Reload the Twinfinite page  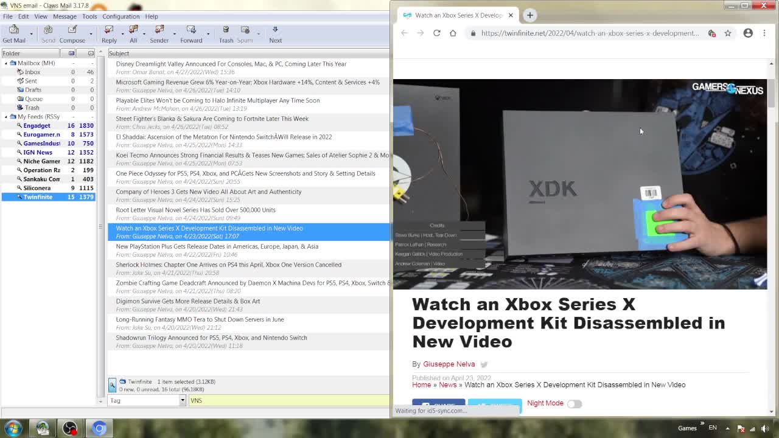(436, 33)
